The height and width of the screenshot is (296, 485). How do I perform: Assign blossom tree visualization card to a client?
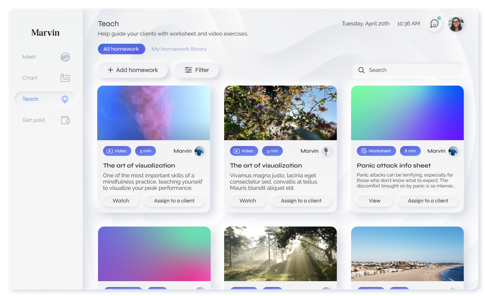click(x=301, y=201)
